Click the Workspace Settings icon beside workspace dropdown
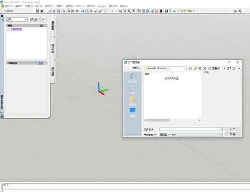 pos(37,11)
